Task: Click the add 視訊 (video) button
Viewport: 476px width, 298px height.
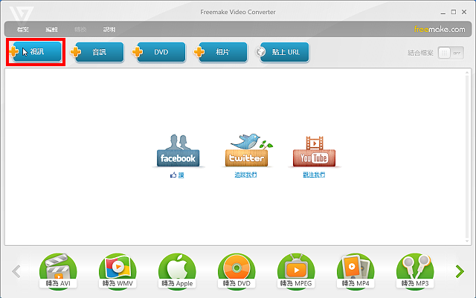Action: point(36,52)
